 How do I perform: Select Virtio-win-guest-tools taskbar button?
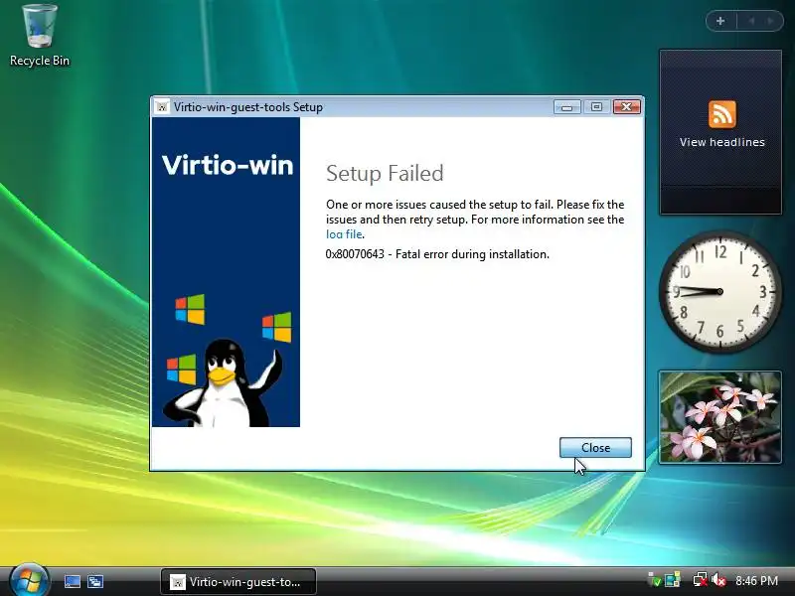[238, 582]
